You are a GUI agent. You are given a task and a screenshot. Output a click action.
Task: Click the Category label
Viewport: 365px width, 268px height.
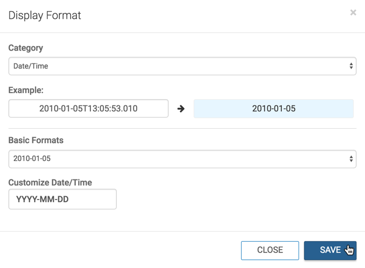[x=26, y=48]
